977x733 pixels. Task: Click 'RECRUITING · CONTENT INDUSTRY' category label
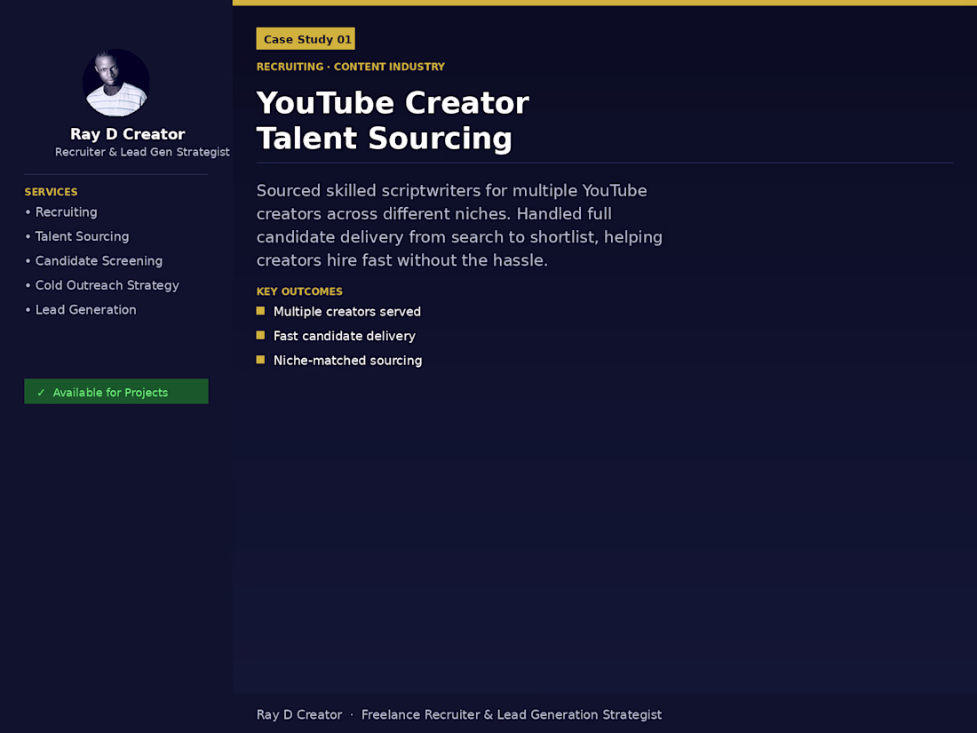351,67
